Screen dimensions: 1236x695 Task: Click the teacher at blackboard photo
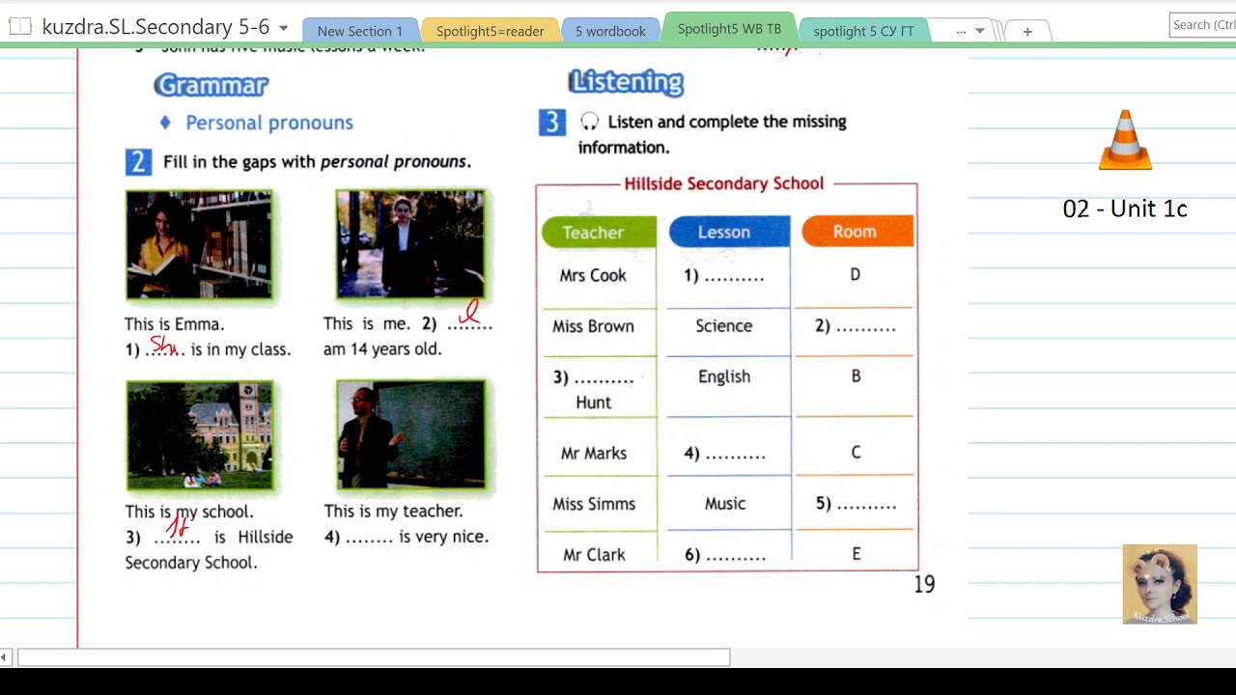410,434
